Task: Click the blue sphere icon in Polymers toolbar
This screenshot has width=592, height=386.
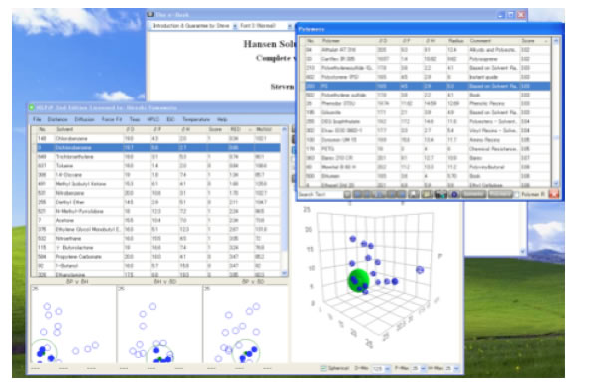Action: pyautogui.click(x=454, y=195)
